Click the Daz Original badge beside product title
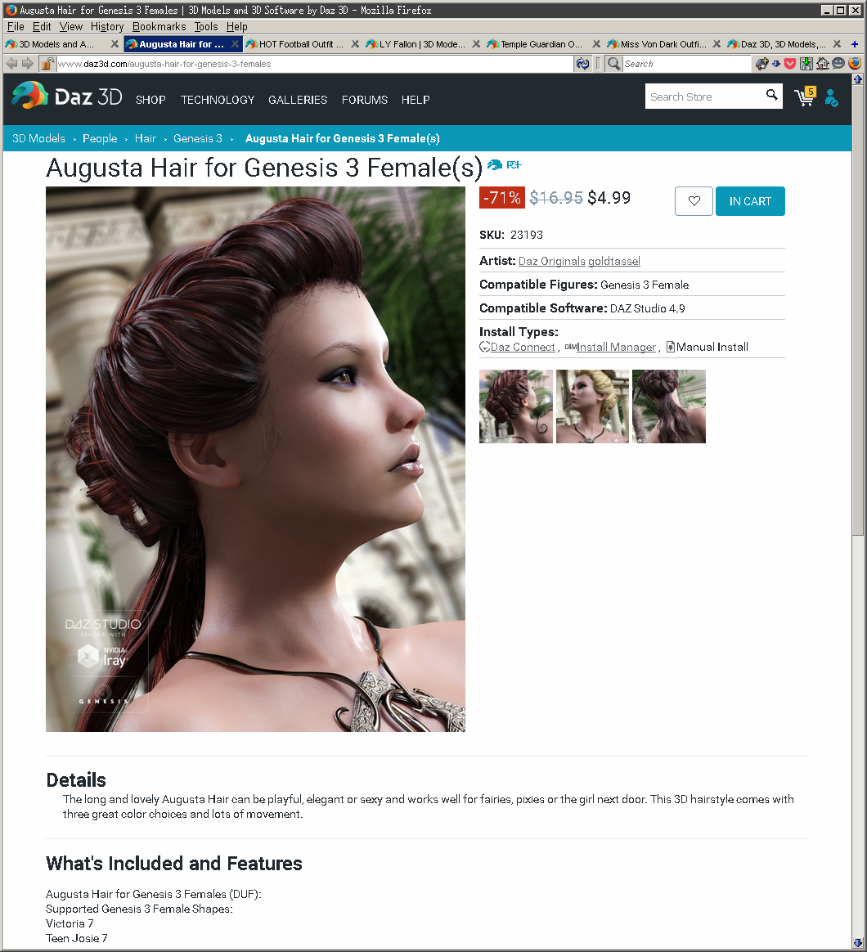This screenshot has height=952, width=867. [x=495, y=165]
